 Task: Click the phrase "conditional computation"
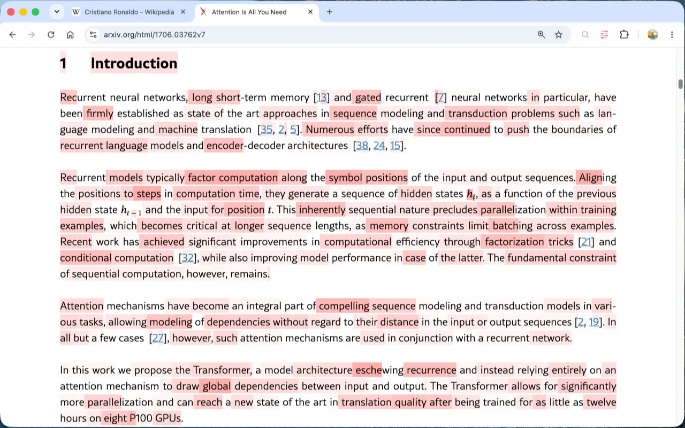[117, 258]
